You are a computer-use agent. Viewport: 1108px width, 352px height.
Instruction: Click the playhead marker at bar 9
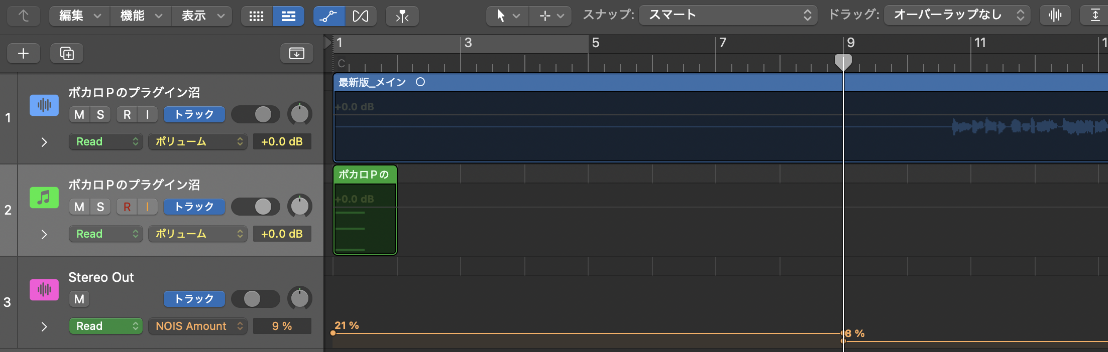843,62
